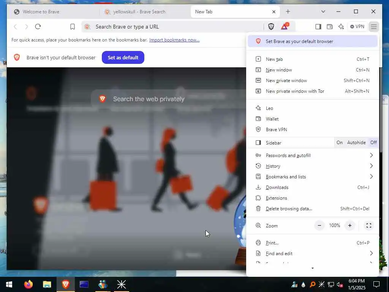Reload the current page
This screenshot has height=292, width=389.
pyautogui.click(x=38, y=27)
